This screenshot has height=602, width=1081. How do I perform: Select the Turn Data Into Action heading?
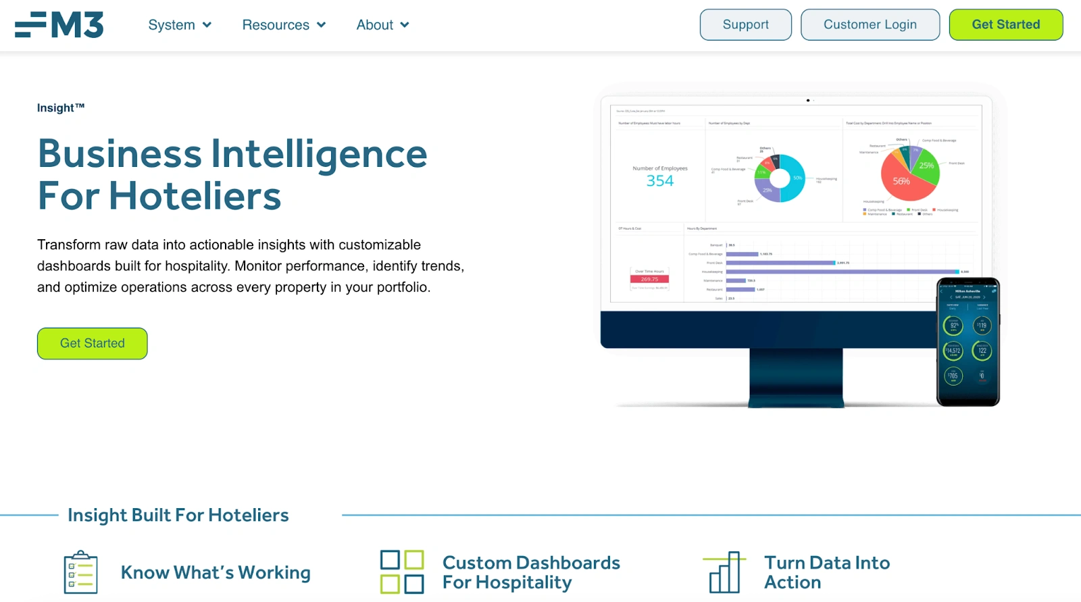[827, 572]
